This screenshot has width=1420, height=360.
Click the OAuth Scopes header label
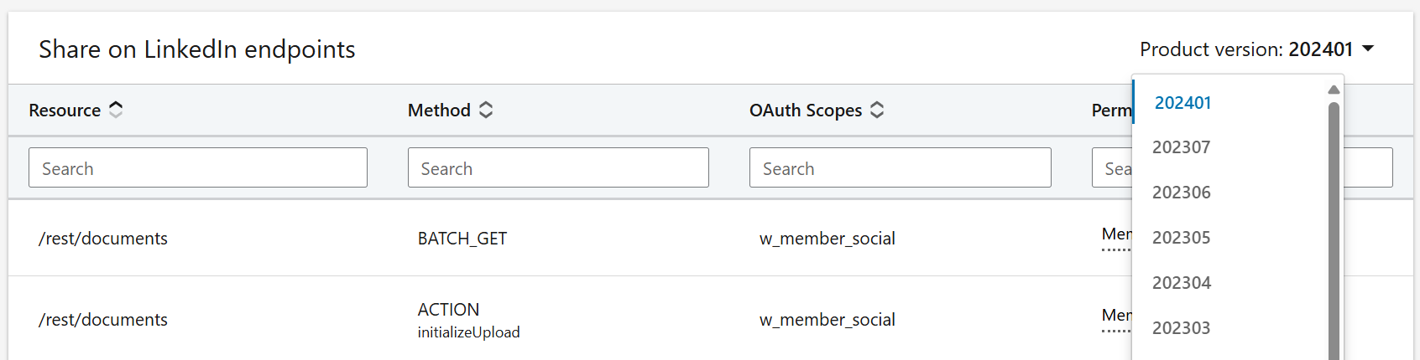pyautogui.click(x=805, y=111)
